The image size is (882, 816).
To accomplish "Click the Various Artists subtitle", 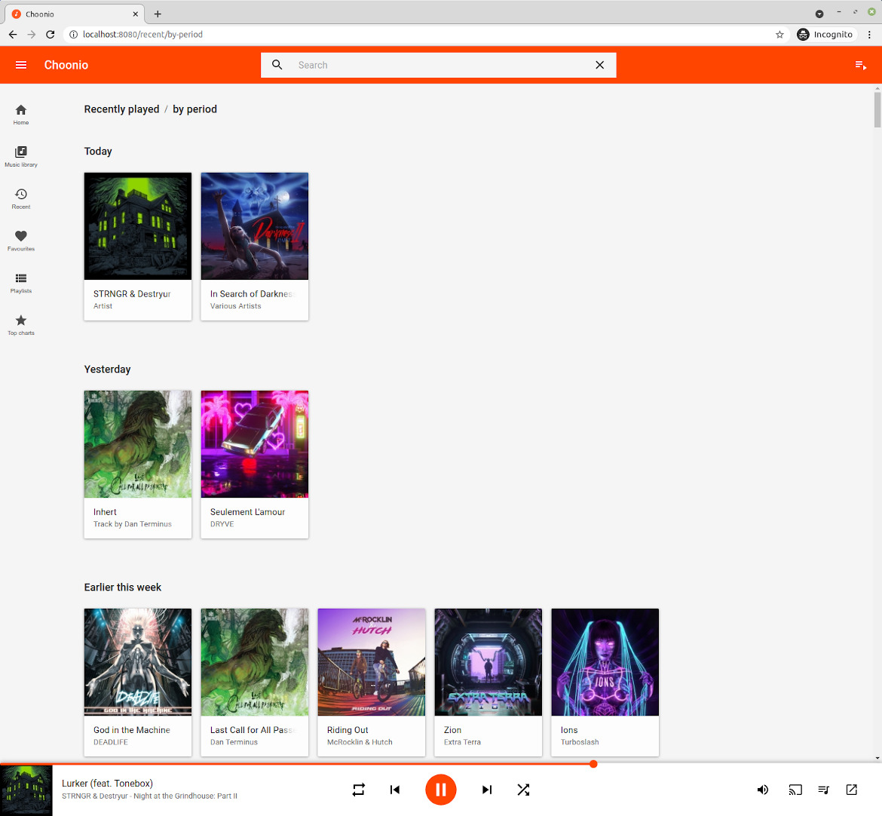I will coord(236,306).
